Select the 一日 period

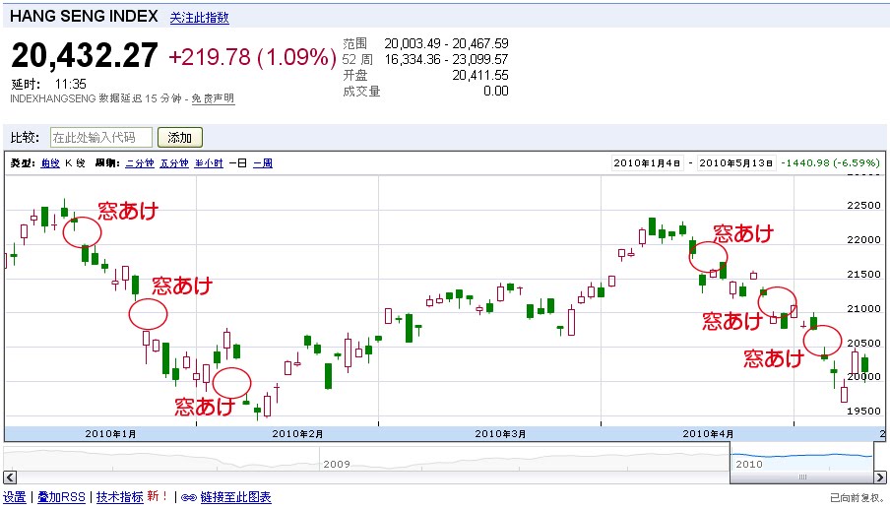coord(238,163)
